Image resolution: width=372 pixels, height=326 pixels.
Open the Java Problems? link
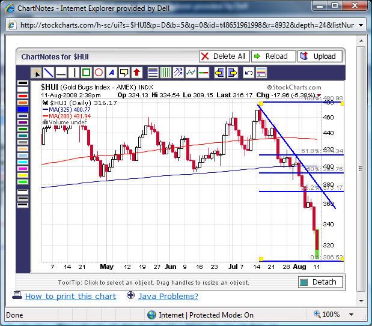(x=168, y=296)
